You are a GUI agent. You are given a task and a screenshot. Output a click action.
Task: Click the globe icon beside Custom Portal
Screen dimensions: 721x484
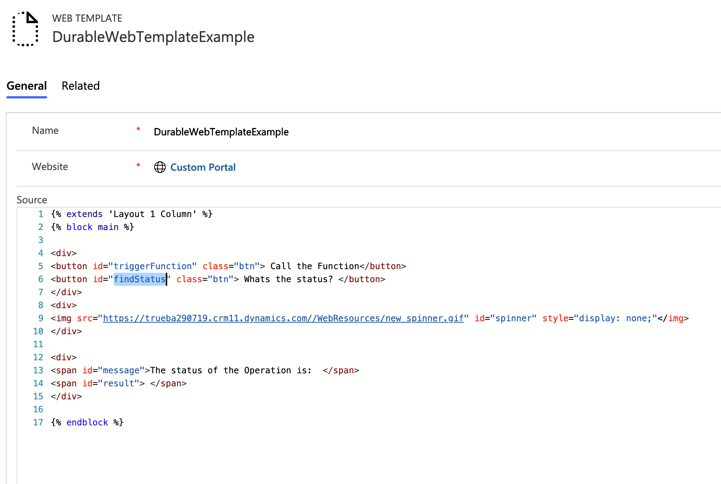[160, 167]
